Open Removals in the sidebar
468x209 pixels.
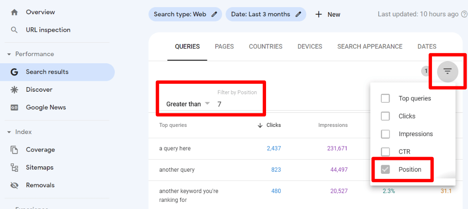(x=40, y=185)
